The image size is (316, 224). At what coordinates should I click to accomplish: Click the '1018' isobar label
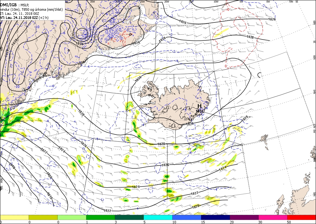(50, 196)
